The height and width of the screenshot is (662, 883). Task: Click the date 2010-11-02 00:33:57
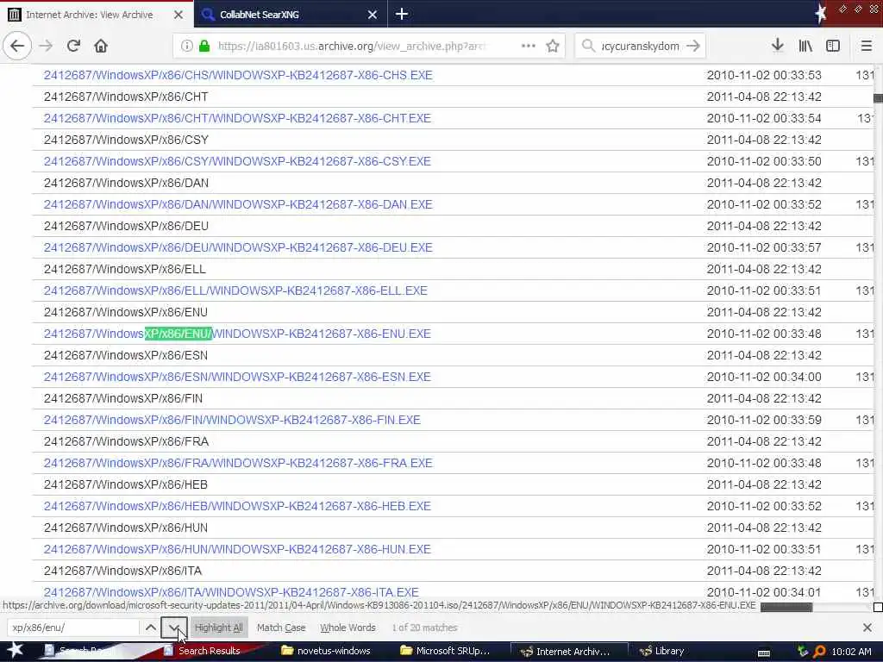click(x=764, y=247)
